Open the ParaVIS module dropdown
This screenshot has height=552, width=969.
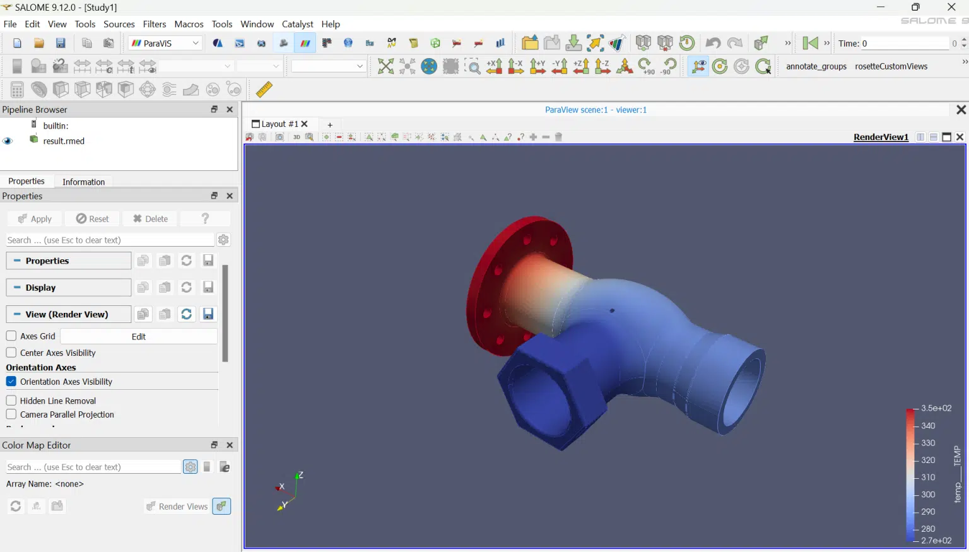(x=165, y=43)
